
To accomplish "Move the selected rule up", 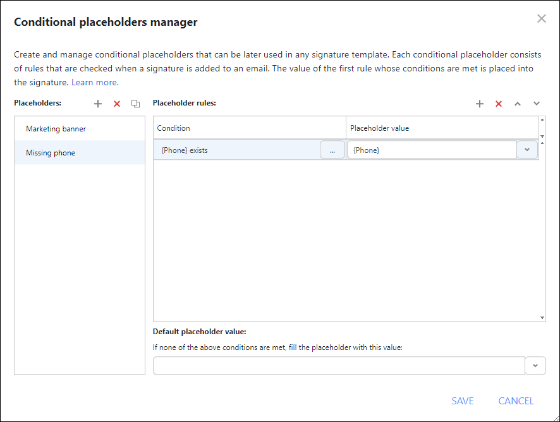I will [x=518, y=103].
